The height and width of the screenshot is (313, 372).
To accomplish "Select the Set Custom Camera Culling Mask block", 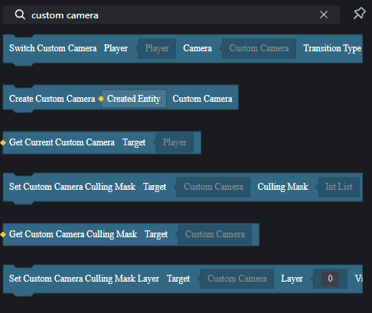I will click(183, 187).
